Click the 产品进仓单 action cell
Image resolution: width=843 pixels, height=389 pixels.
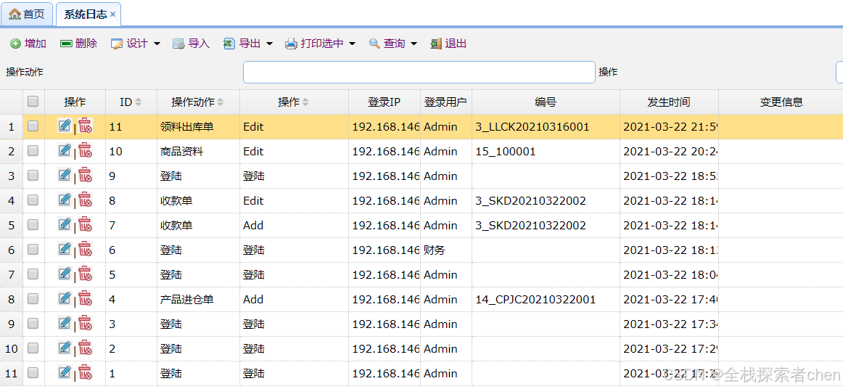tap(198, 299)
